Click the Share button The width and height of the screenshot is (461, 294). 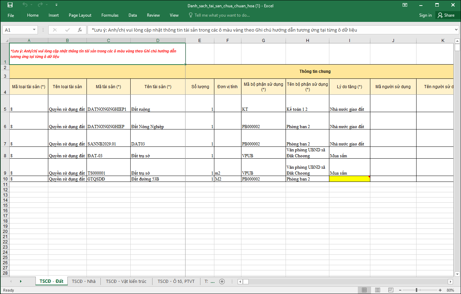pos(446,15)
